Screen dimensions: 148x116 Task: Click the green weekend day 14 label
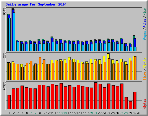(x=65, y=113)
